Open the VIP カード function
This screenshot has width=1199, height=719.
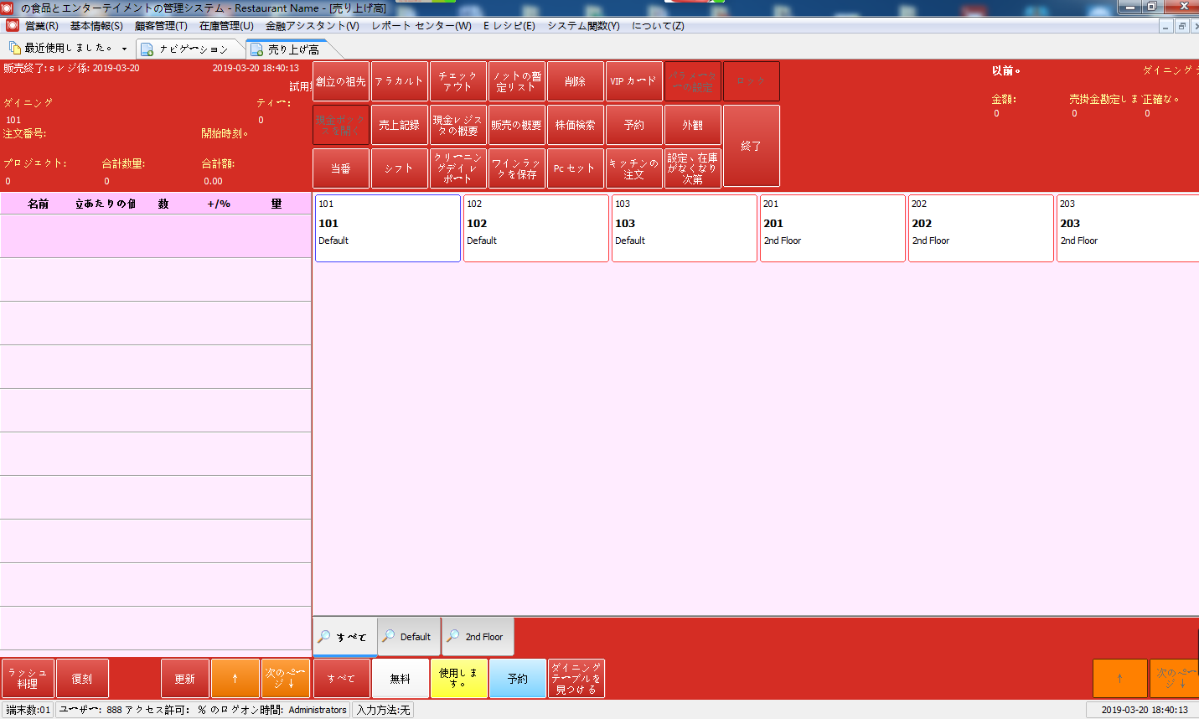click(x=634, y=81)
